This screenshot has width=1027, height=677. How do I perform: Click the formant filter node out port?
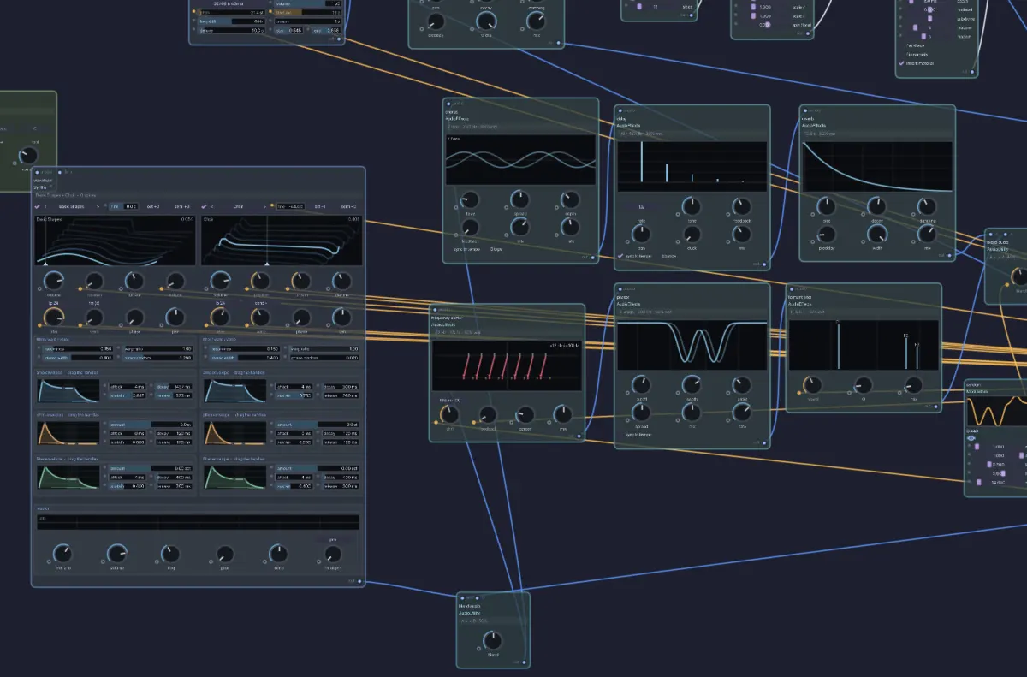coord(937,407)
